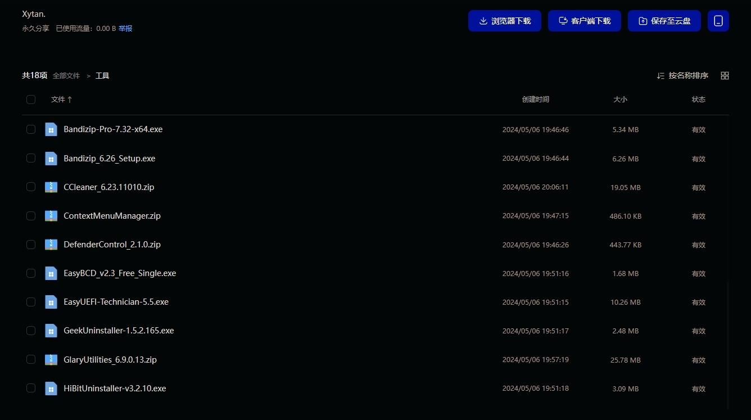Click the 486.10 KB size value
This screenshot has width=751, height=420.
626,216
